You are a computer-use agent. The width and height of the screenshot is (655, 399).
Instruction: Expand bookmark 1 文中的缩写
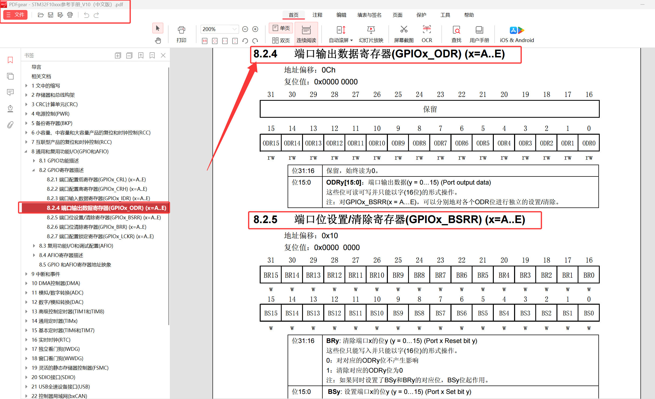pos(26,86)
